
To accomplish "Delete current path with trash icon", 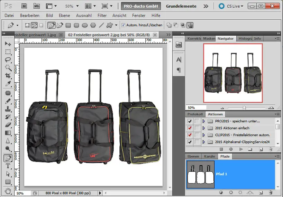I will tap(271, 193).
